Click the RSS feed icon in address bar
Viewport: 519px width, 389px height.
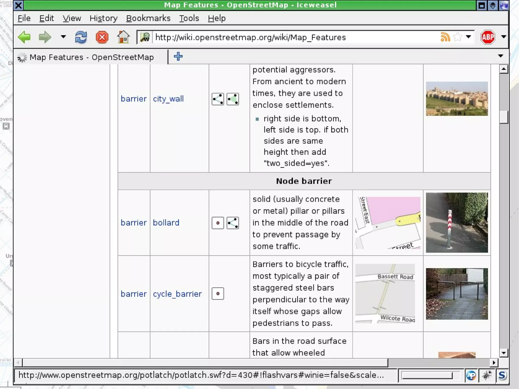pyautogui.click(x=445, y=37)
